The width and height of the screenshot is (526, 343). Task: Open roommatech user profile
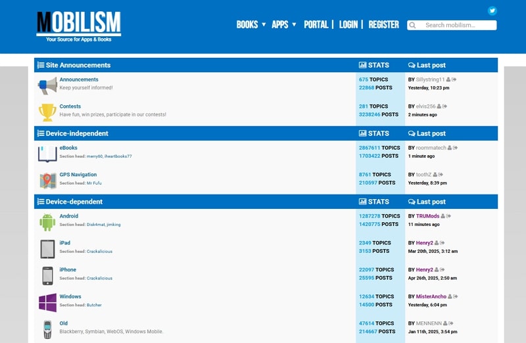[x=431, y=148]
